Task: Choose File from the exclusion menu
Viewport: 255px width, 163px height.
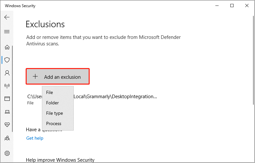Action: [49, 92]
